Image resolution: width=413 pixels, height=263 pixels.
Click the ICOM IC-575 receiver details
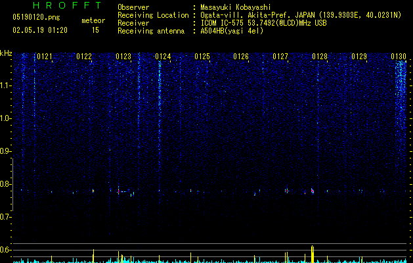tap(264, 23)
